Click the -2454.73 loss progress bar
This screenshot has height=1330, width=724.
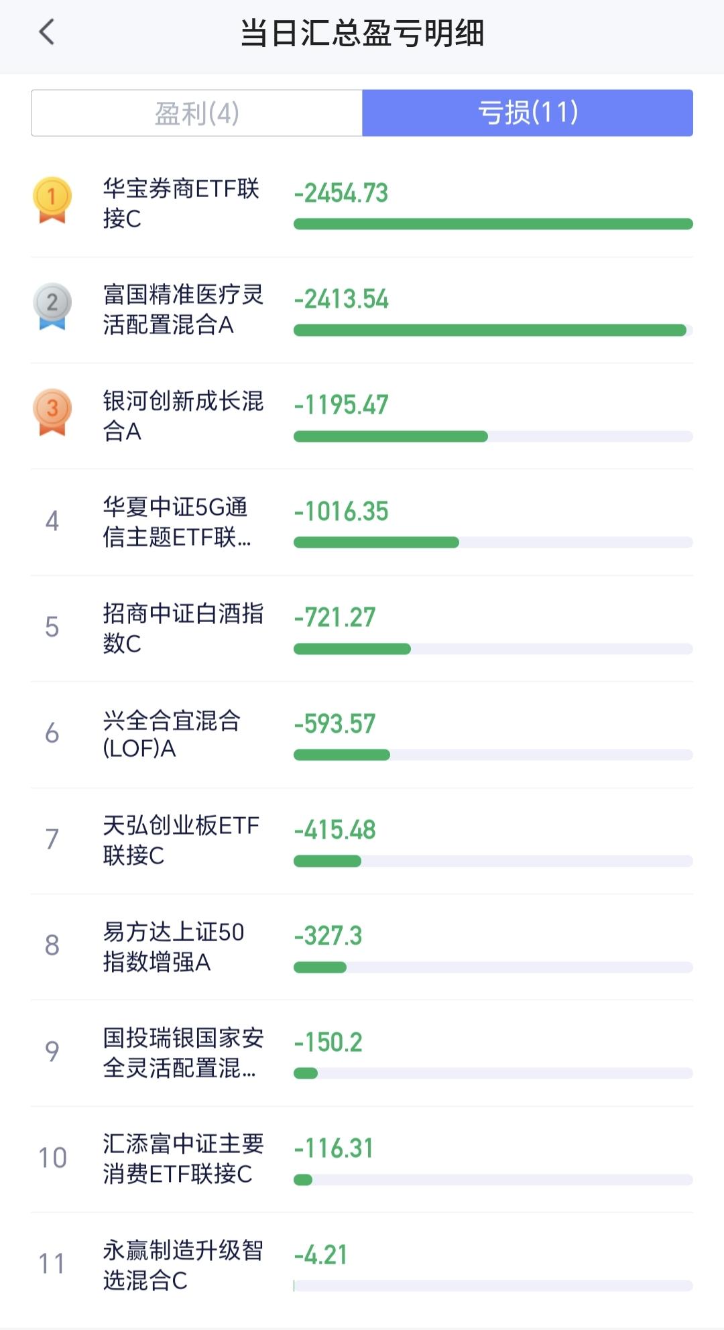[493, 224]
